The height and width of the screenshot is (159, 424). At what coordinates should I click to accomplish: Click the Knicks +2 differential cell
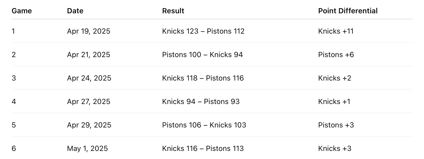click(x=335, y=78)
